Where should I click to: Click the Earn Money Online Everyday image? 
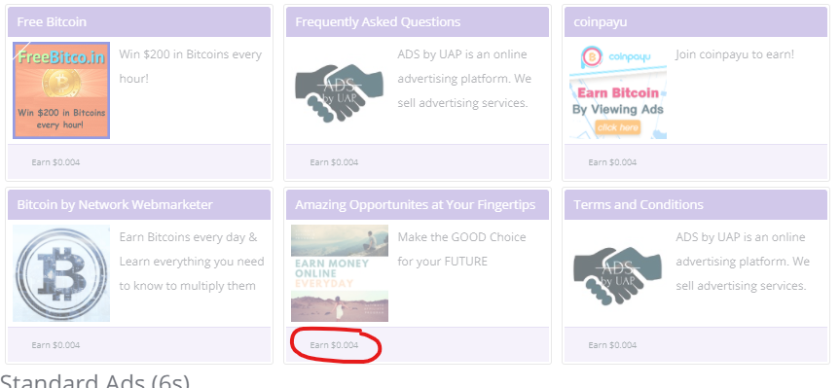click(340, 273)
